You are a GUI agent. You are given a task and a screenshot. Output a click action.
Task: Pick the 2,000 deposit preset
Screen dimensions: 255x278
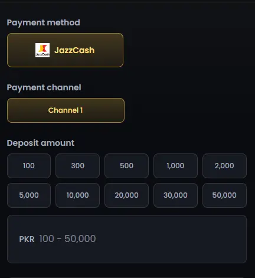click(x=224, y=166)
